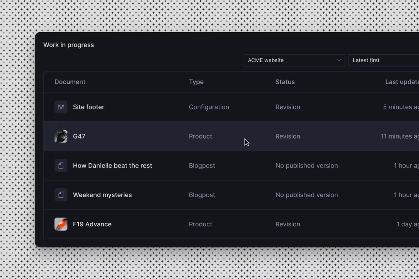Click the Last updated column header
Image resolution: width=419 pixels, height=279 pixels.
pos(402,82)
